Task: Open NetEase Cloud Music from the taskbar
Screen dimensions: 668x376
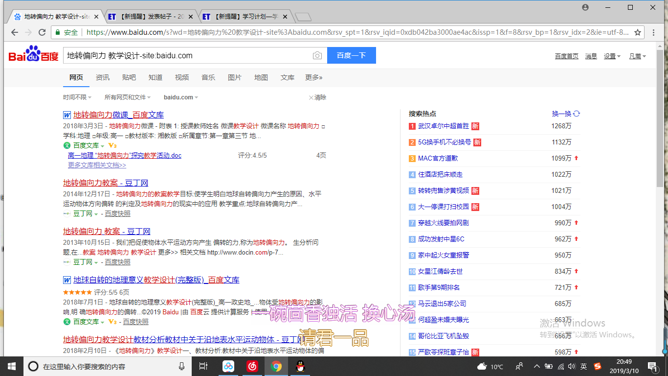Action: pyautogui.click(x=252, y=366)
